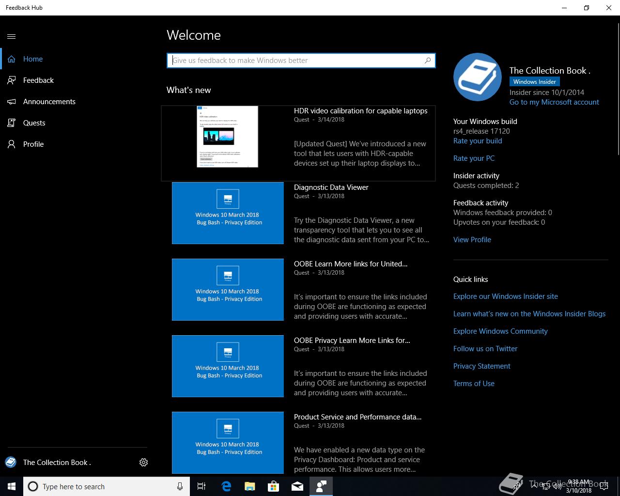Launch Microsoft Edge from taskbar

click(x=226, y=486)
